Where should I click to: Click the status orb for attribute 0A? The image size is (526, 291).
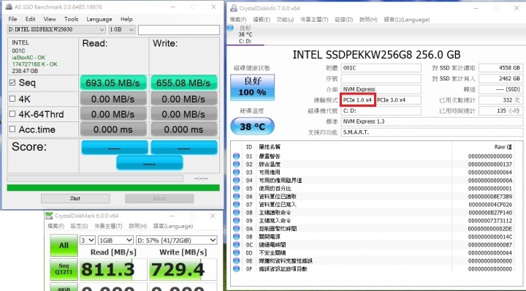pos(237,229)
